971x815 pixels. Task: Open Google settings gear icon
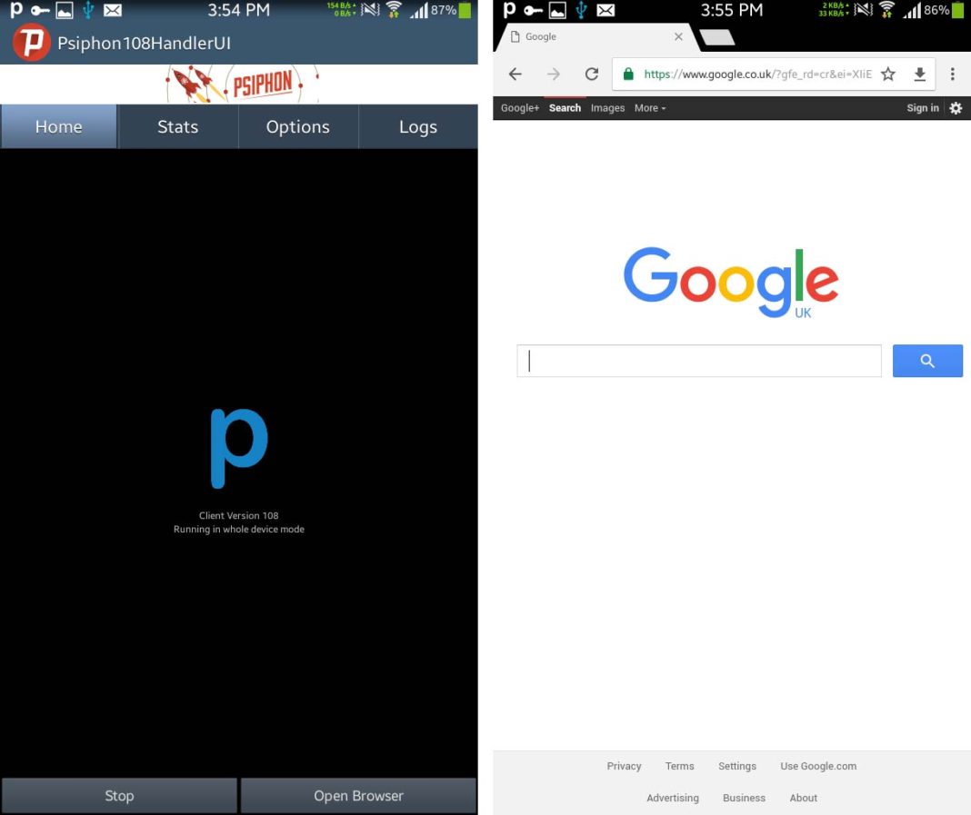pos(956,108)
